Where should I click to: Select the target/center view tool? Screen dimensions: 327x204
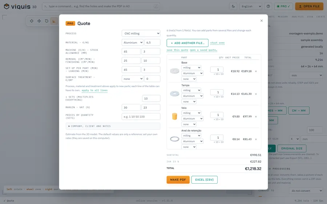[32, 21]
